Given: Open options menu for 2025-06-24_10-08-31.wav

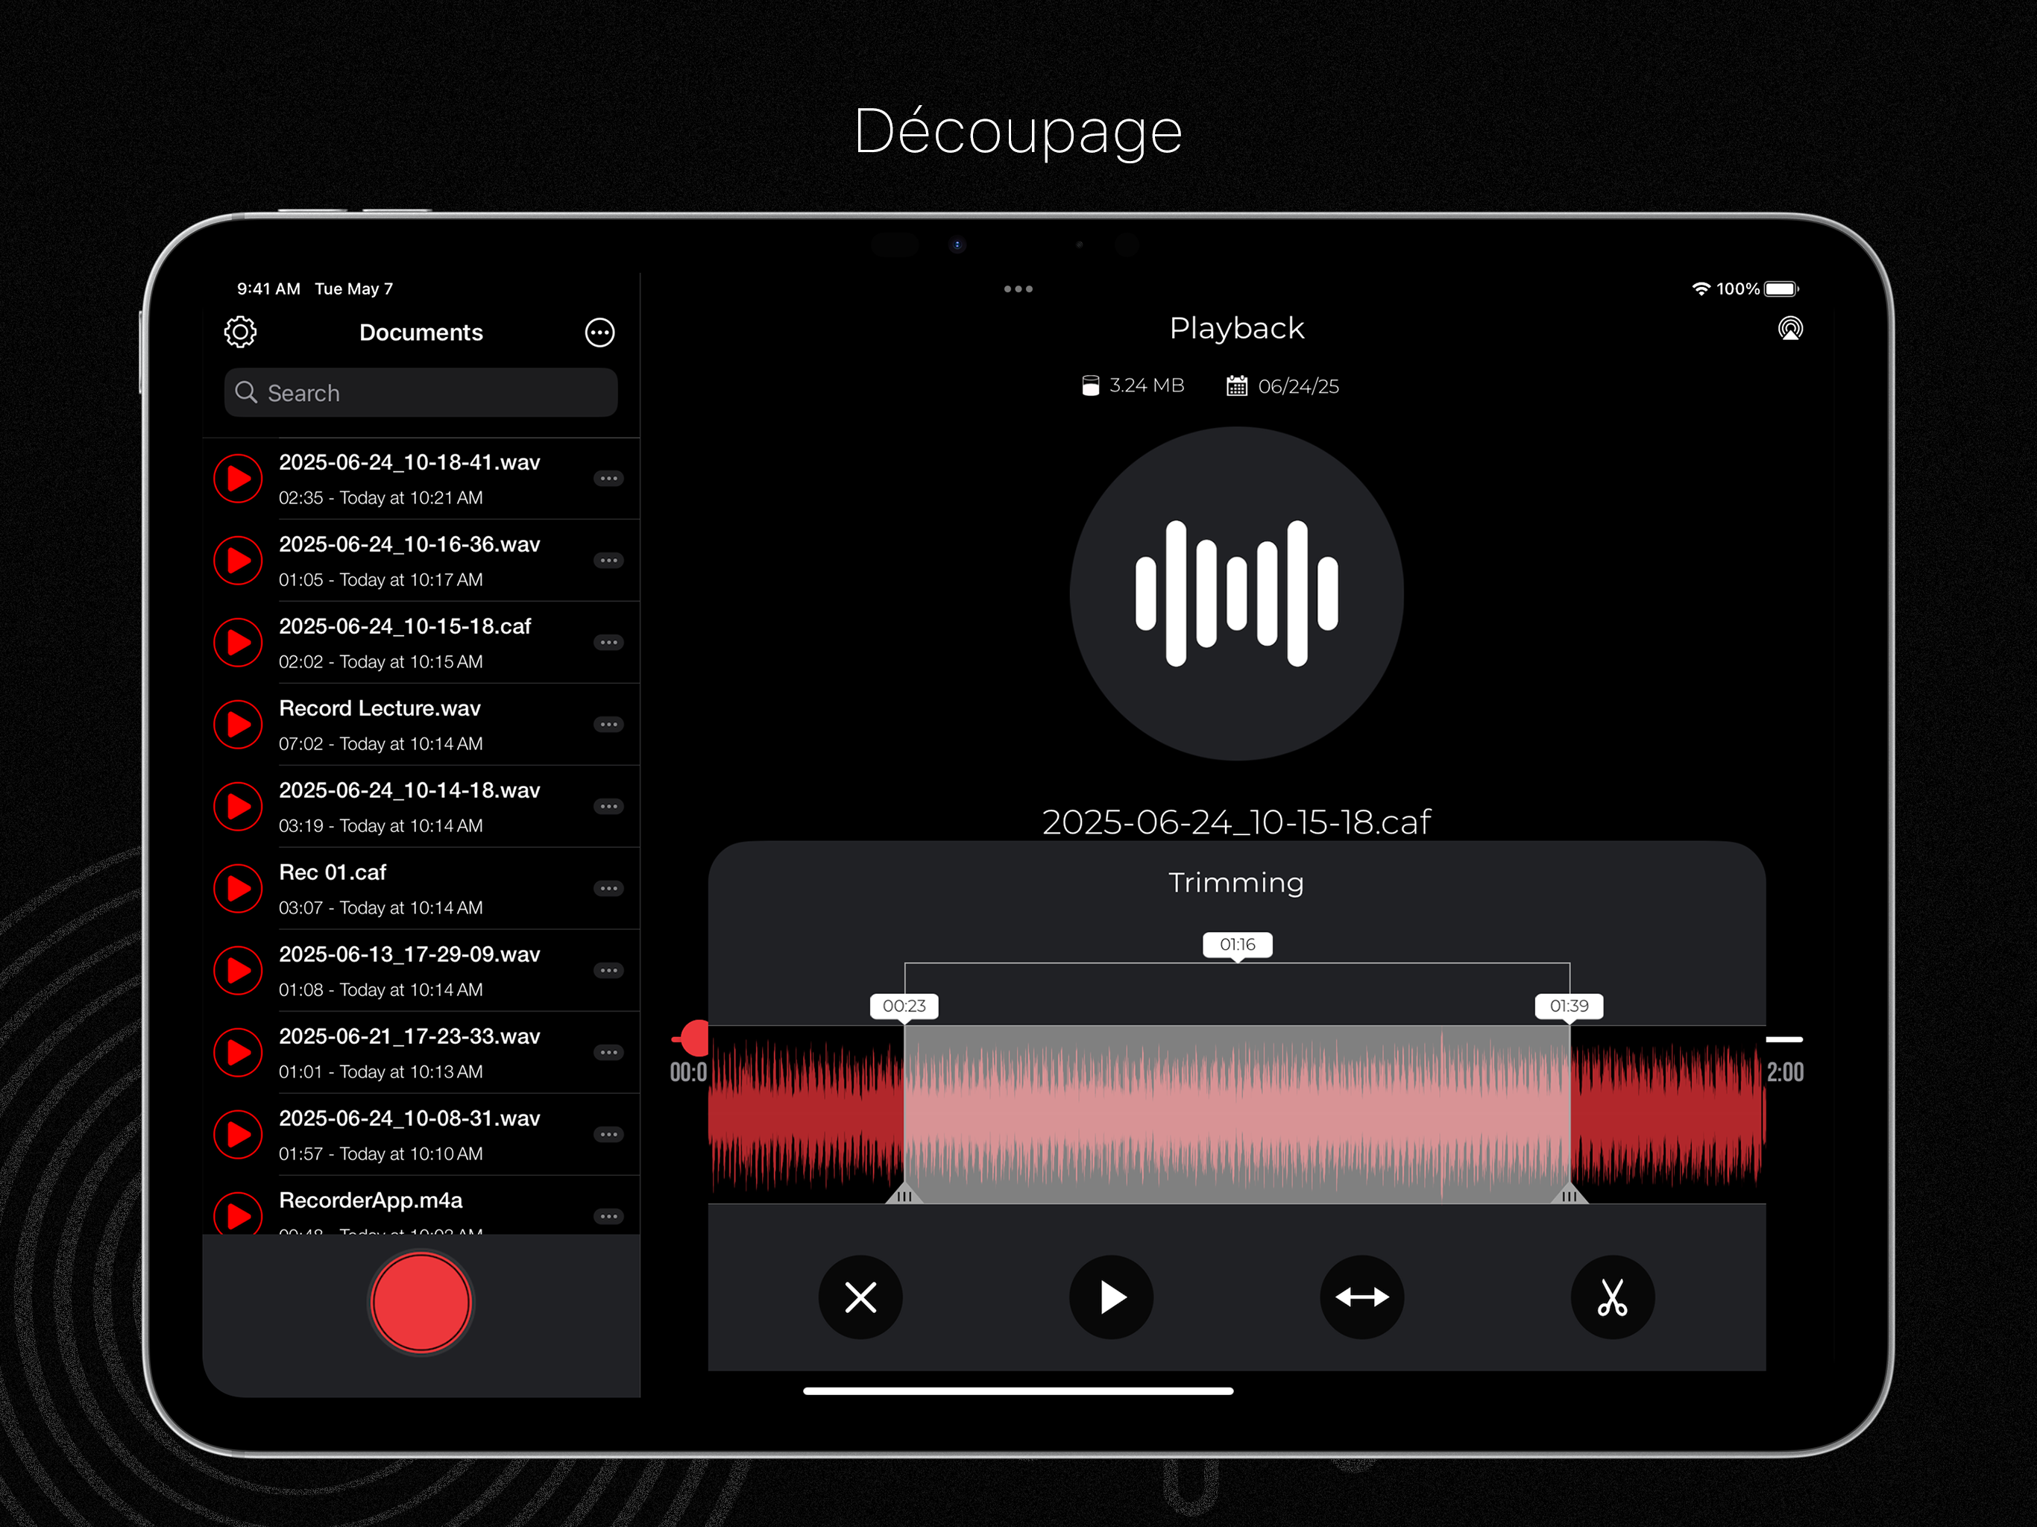Looking at the screenshot, I should (608, 1135).
